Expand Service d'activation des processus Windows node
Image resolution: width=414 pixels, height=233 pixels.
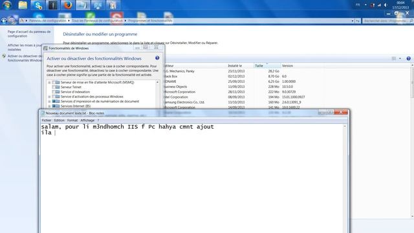pos(49,96)
